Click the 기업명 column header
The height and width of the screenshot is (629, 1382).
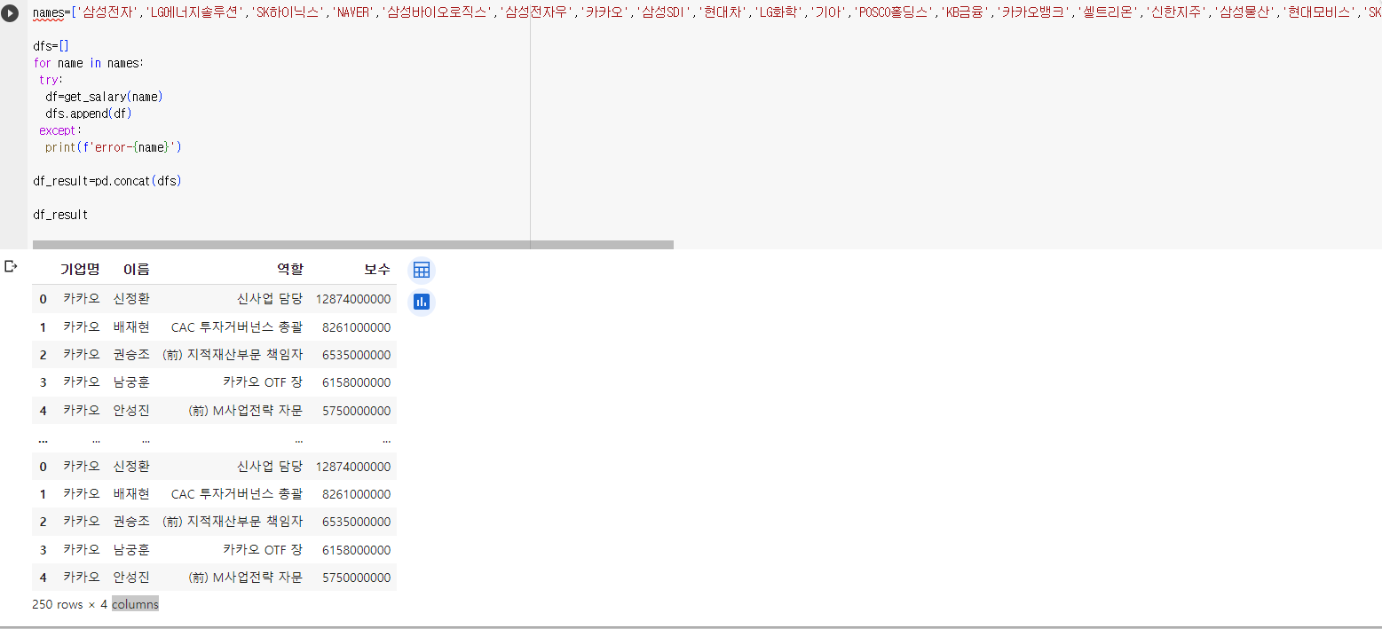pos(80,270)
